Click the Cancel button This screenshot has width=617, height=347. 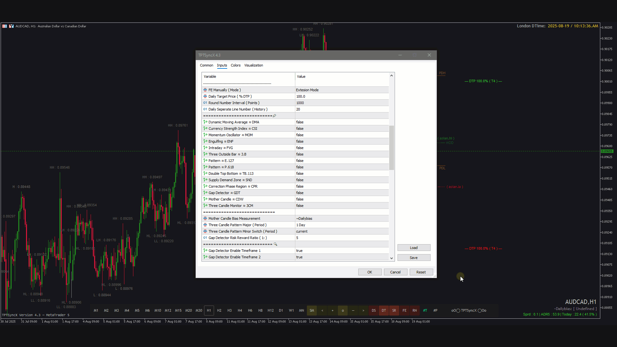[x=396, y=272]
